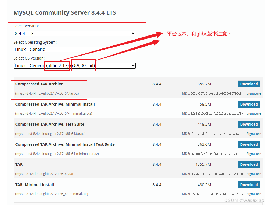Click the 418.3M file size value
Viewport: 265px width, 205px height.
click(x=204, y=124)
